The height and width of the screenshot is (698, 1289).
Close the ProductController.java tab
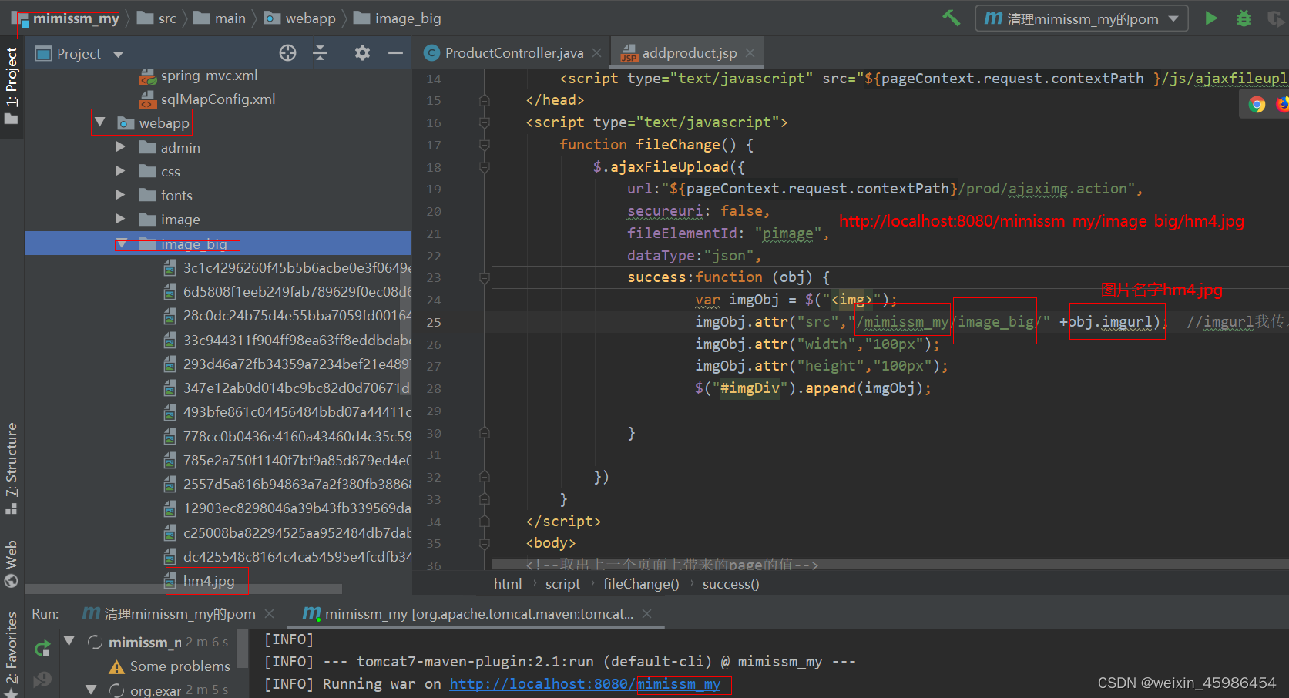596,53
